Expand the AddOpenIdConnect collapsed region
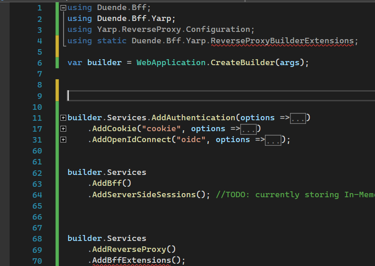This screenshot has width=375, height=266. click(63, 140)
